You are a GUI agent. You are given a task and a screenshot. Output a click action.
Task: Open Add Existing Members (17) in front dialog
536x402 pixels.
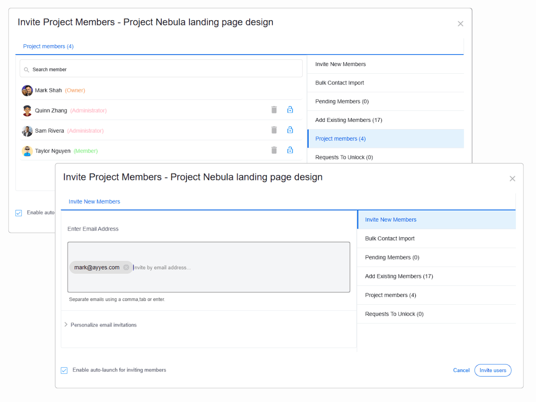436,276
